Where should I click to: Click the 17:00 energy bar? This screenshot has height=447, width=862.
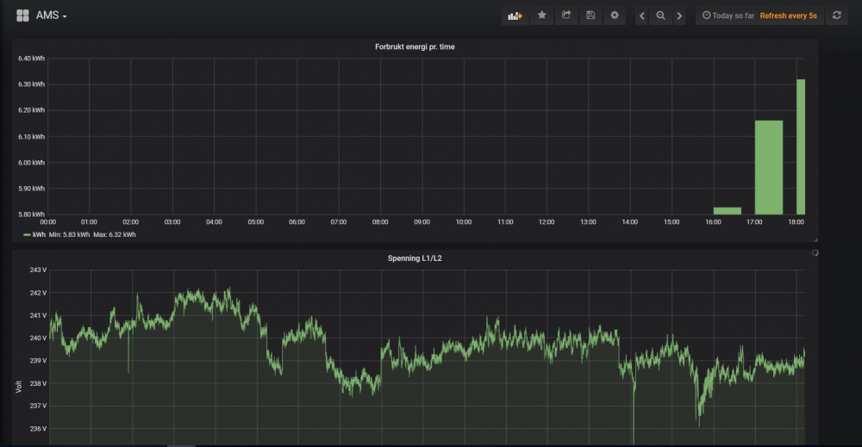(769, 167)
